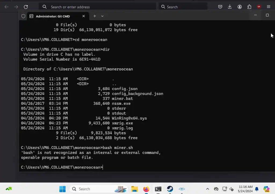Open the Firefox hamburger menu
Image resolution: width=275 pixels, height=194 pixels.
pos(269,7)
